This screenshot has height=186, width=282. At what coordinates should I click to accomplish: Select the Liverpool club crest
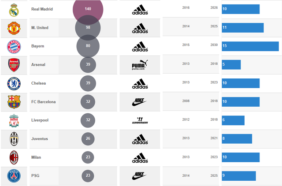[14, 120]
